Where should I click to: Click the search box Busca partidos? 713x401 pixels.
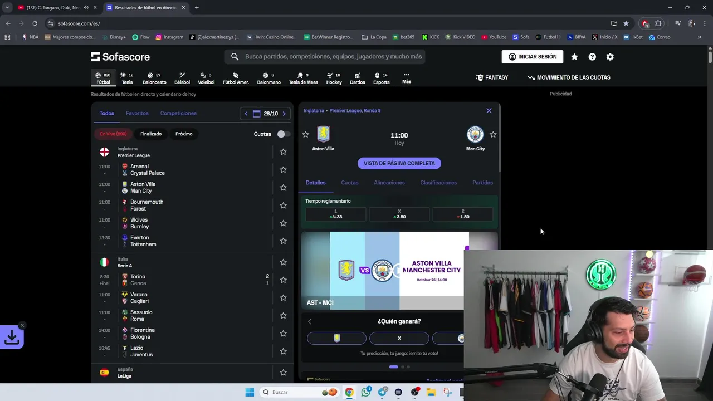(x=325, y=57)
